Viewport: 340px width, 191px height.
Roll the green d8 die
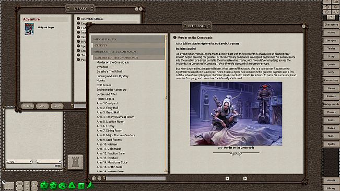coord(72,186)
